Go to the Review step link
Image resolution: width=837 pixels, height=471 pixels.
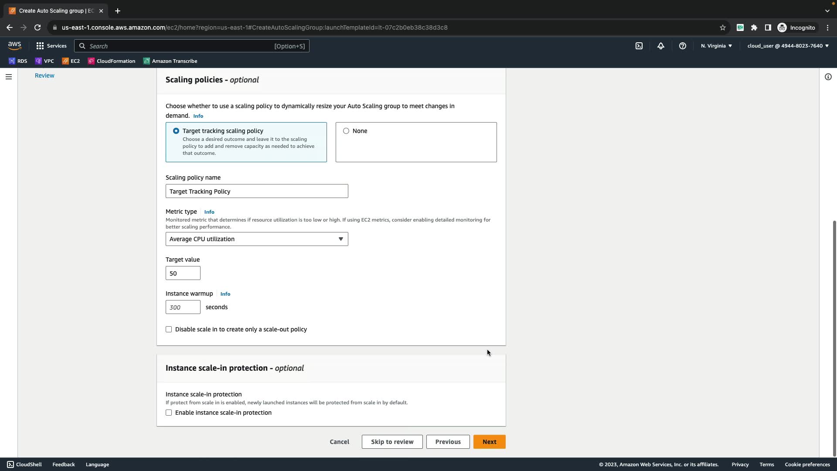point(44,75)
